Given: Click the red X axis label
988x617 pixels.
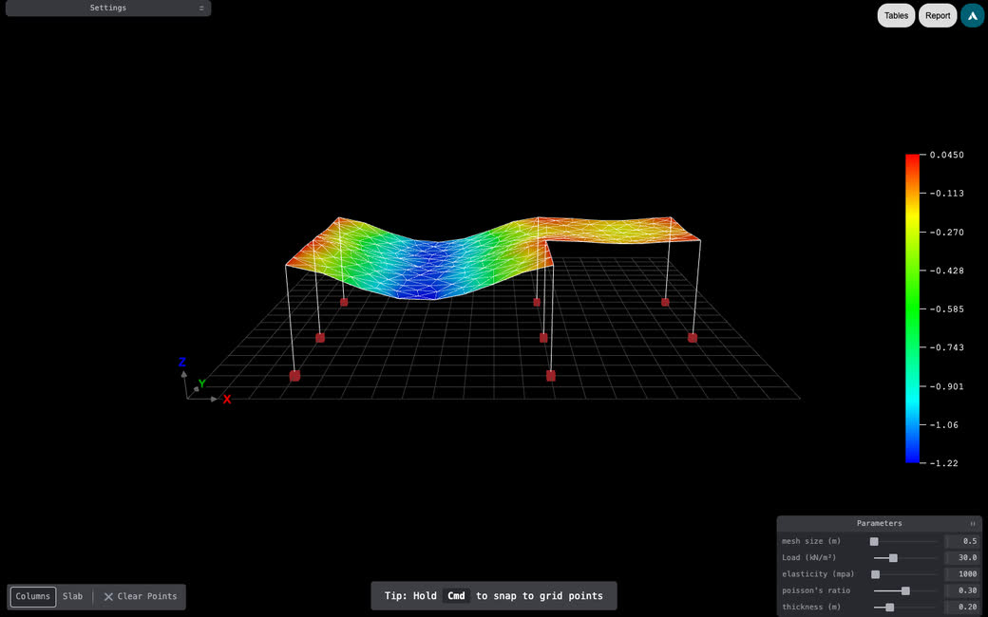Looking at the screenshot, I should click(x=227, y=400).
